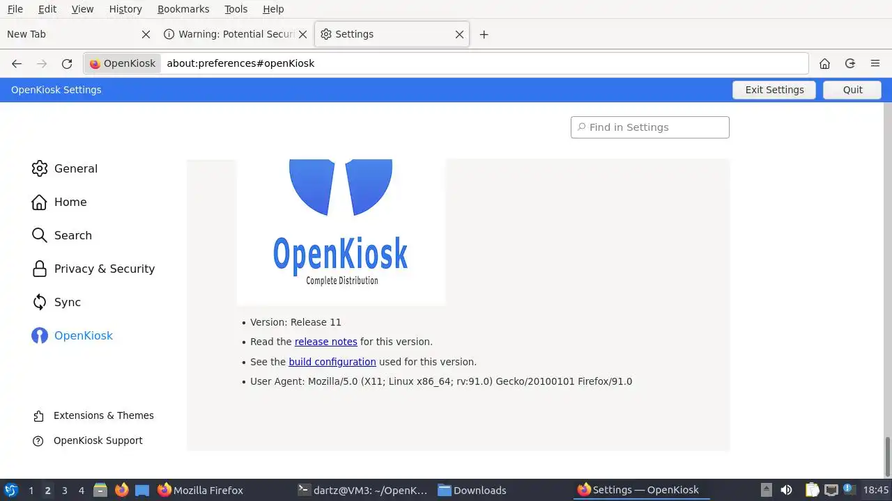Image resolution: width=892 pixels, height=501 pixels.
Task: Open the Home settings category
Action: coord(59,202)
